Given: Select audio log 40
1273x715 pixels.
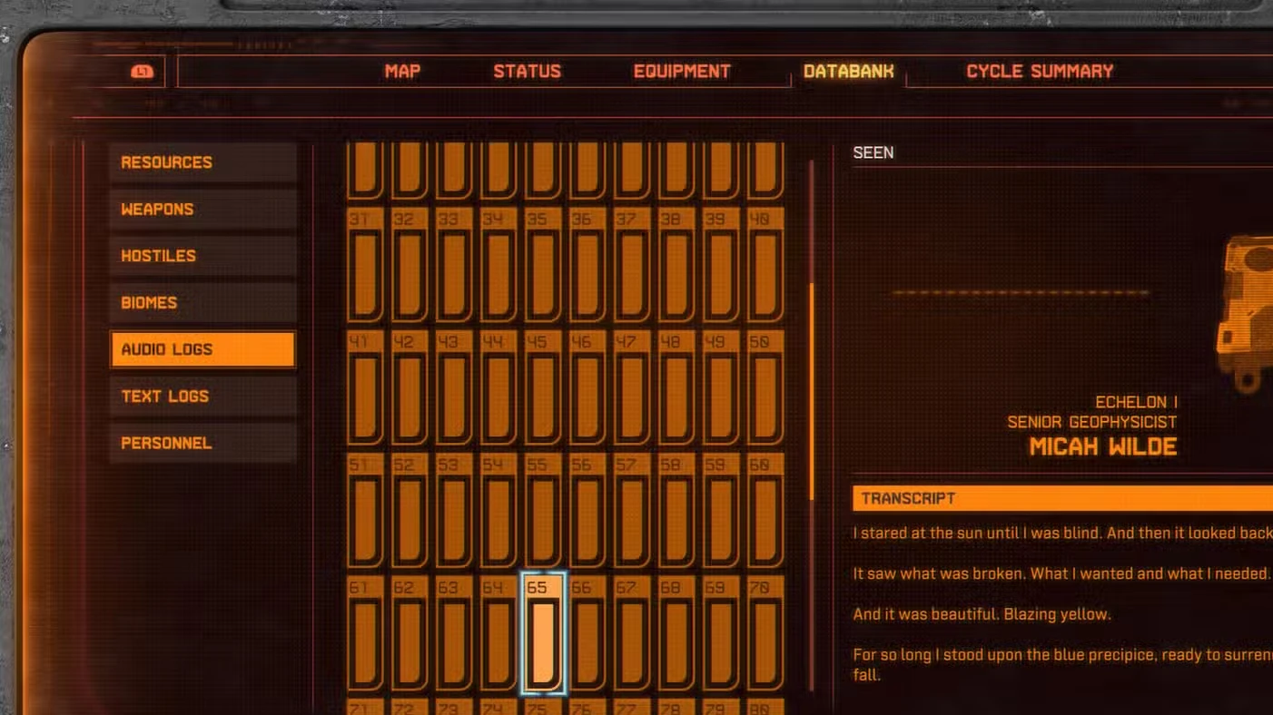Looking at the screenshot, I should tap(765, 265).
